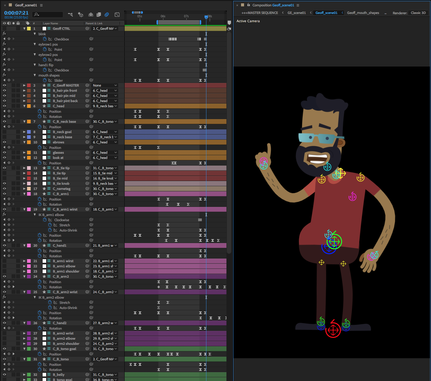The height and width of the screenshot is (381, 431).
Task: Open parent dropdown for C_B_torso layer
Action: click(105, 359)
